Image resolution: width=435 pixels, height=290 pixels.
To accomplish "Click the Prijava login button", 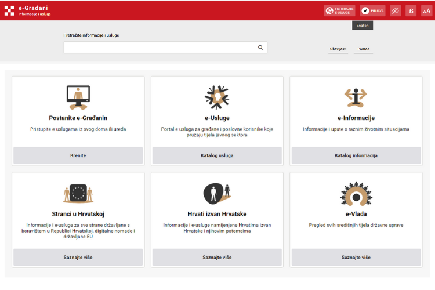I will click(x=372, y=10).
